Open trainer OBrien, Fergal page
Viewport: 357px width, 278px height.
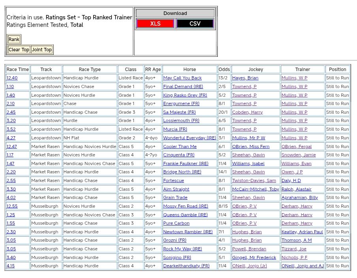(296, 147)
